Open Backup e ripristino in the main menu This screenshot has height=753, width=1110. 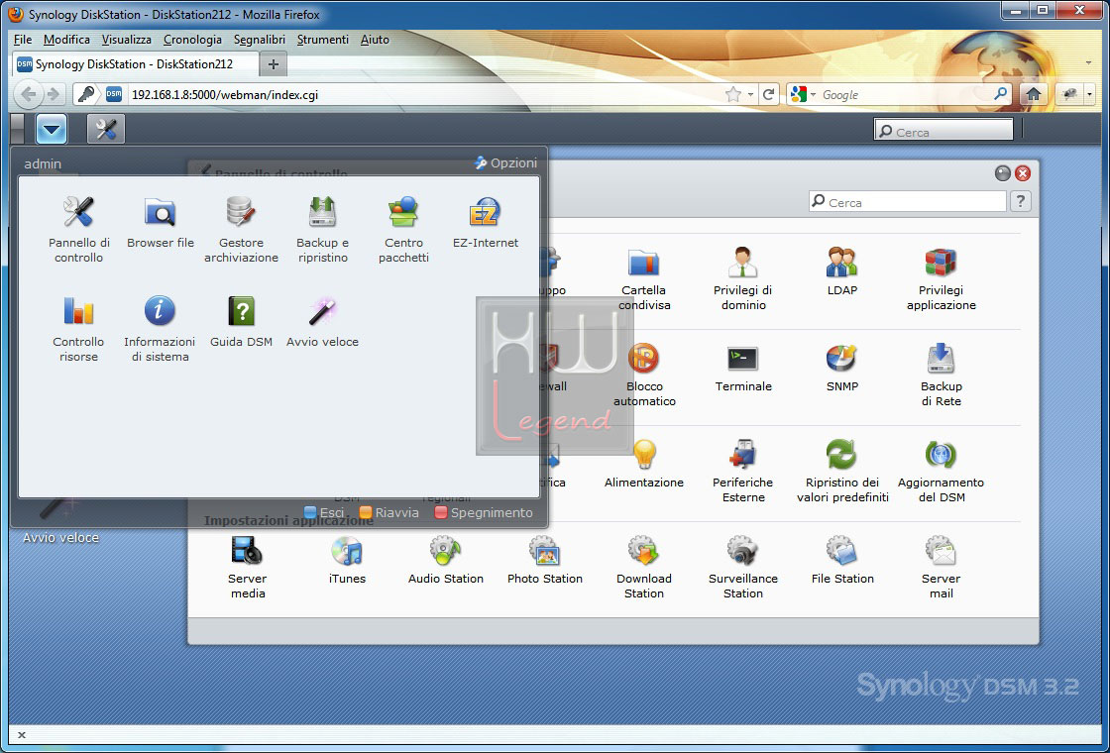pyautogui.click(x=323, y=229)
